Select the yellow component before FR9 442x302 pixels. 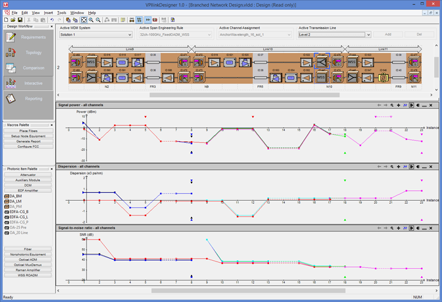point(383,78)
